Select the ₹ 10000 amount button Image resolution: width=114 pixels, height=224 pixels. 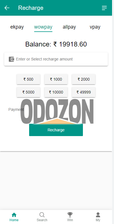tap(56, 92)
